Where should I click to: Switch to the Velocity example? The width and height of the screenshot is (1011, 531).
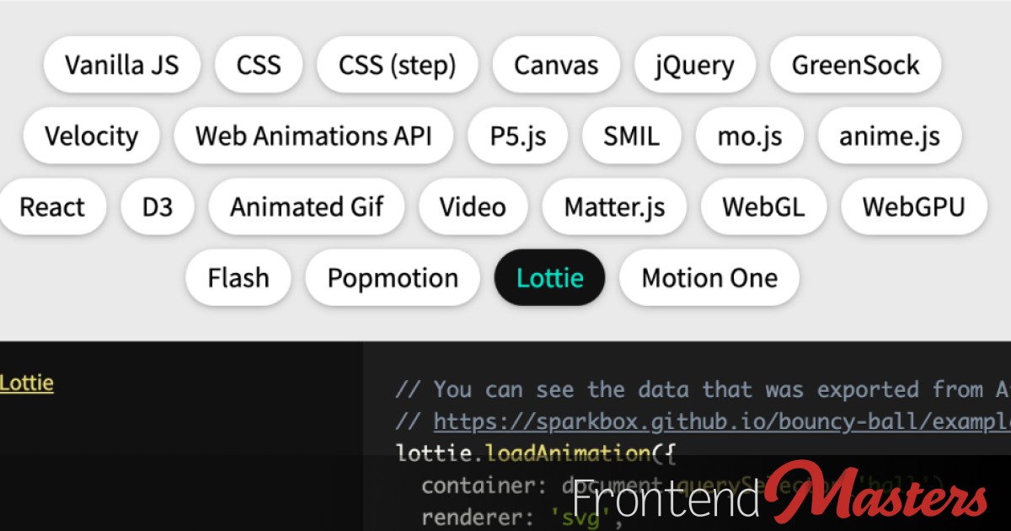pyautogui.click(x=91, y=136)
